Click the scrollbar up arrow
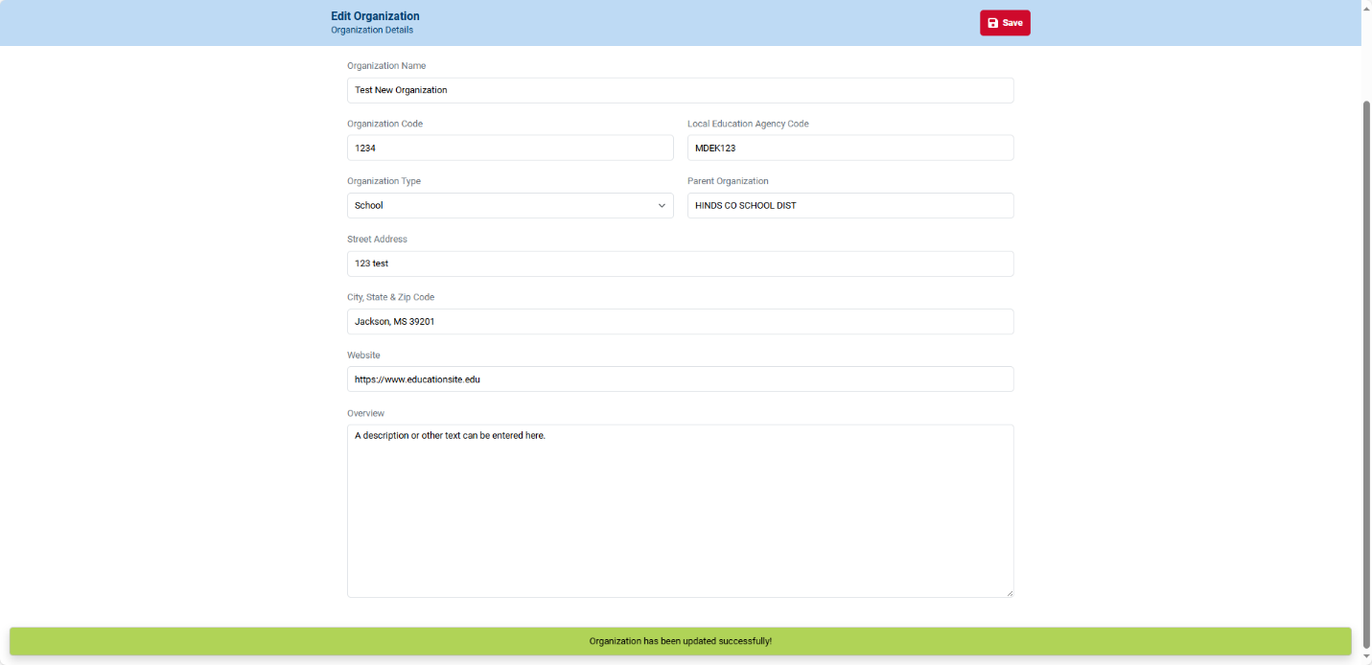Image resolution: width=1372 pixels, height=665 pixels. 1365,8
